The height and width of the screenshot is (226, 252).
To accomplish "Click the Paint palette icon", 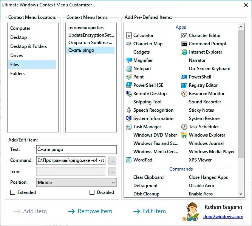I will pyautogui.click(x=129, y=77).
